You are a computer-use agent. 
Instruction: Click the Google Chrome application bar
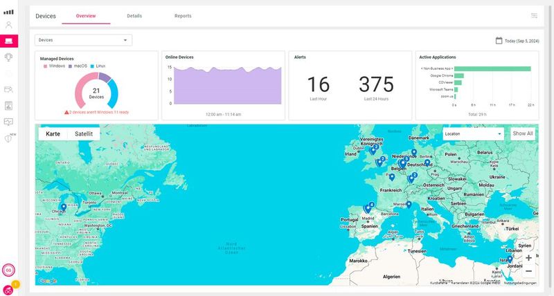click(x=459, y=75)
